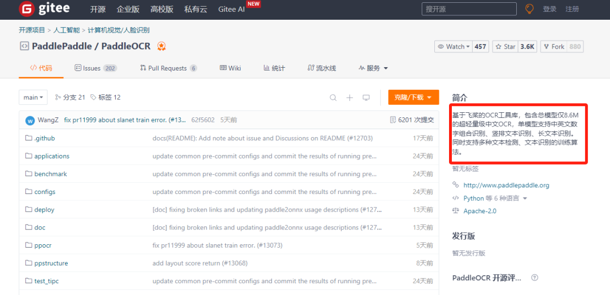This screenshot has width=610, height=295.
Task: Open the Wiki tab
Action: 230,68
